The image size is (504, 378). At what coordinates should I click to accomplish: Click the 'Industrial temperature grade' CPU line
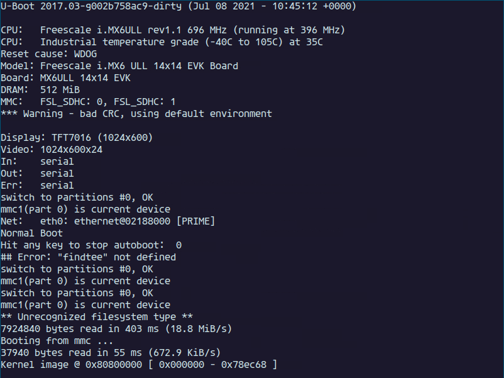(x=162, y=42)
